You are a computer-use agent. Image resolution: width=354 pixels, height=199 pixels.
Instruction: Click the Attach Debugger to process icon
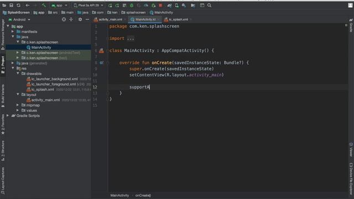point(153,5)
